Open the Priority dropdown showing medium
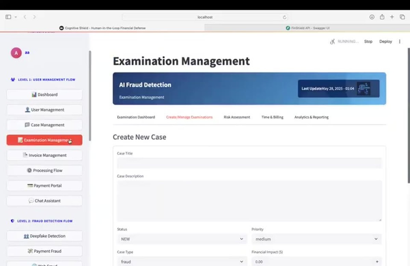 (316, 239)
